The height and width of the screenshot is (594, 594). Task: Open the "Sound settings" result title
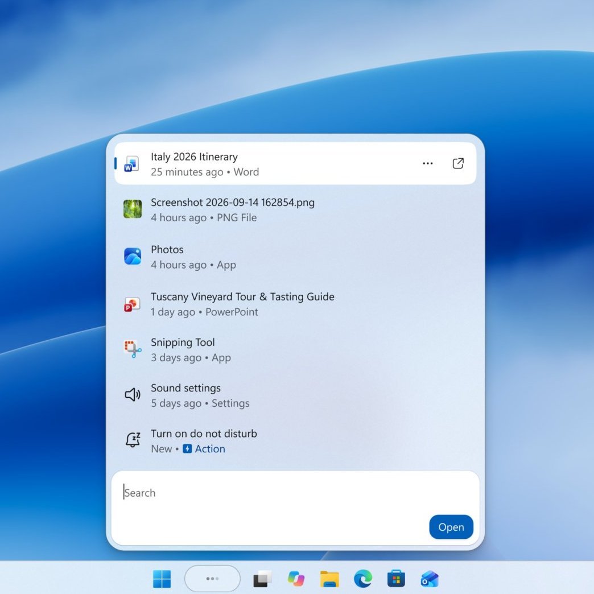point(185,388)
